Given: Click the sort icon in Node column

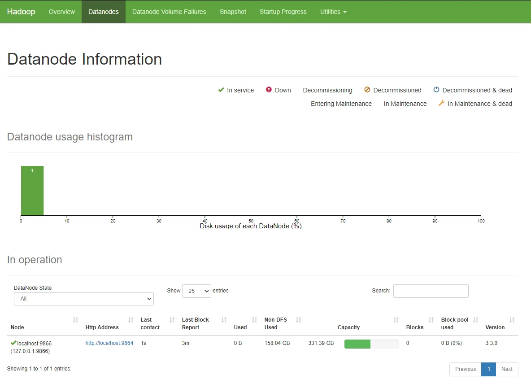Looking at the screenshot, I should point(75,320).
